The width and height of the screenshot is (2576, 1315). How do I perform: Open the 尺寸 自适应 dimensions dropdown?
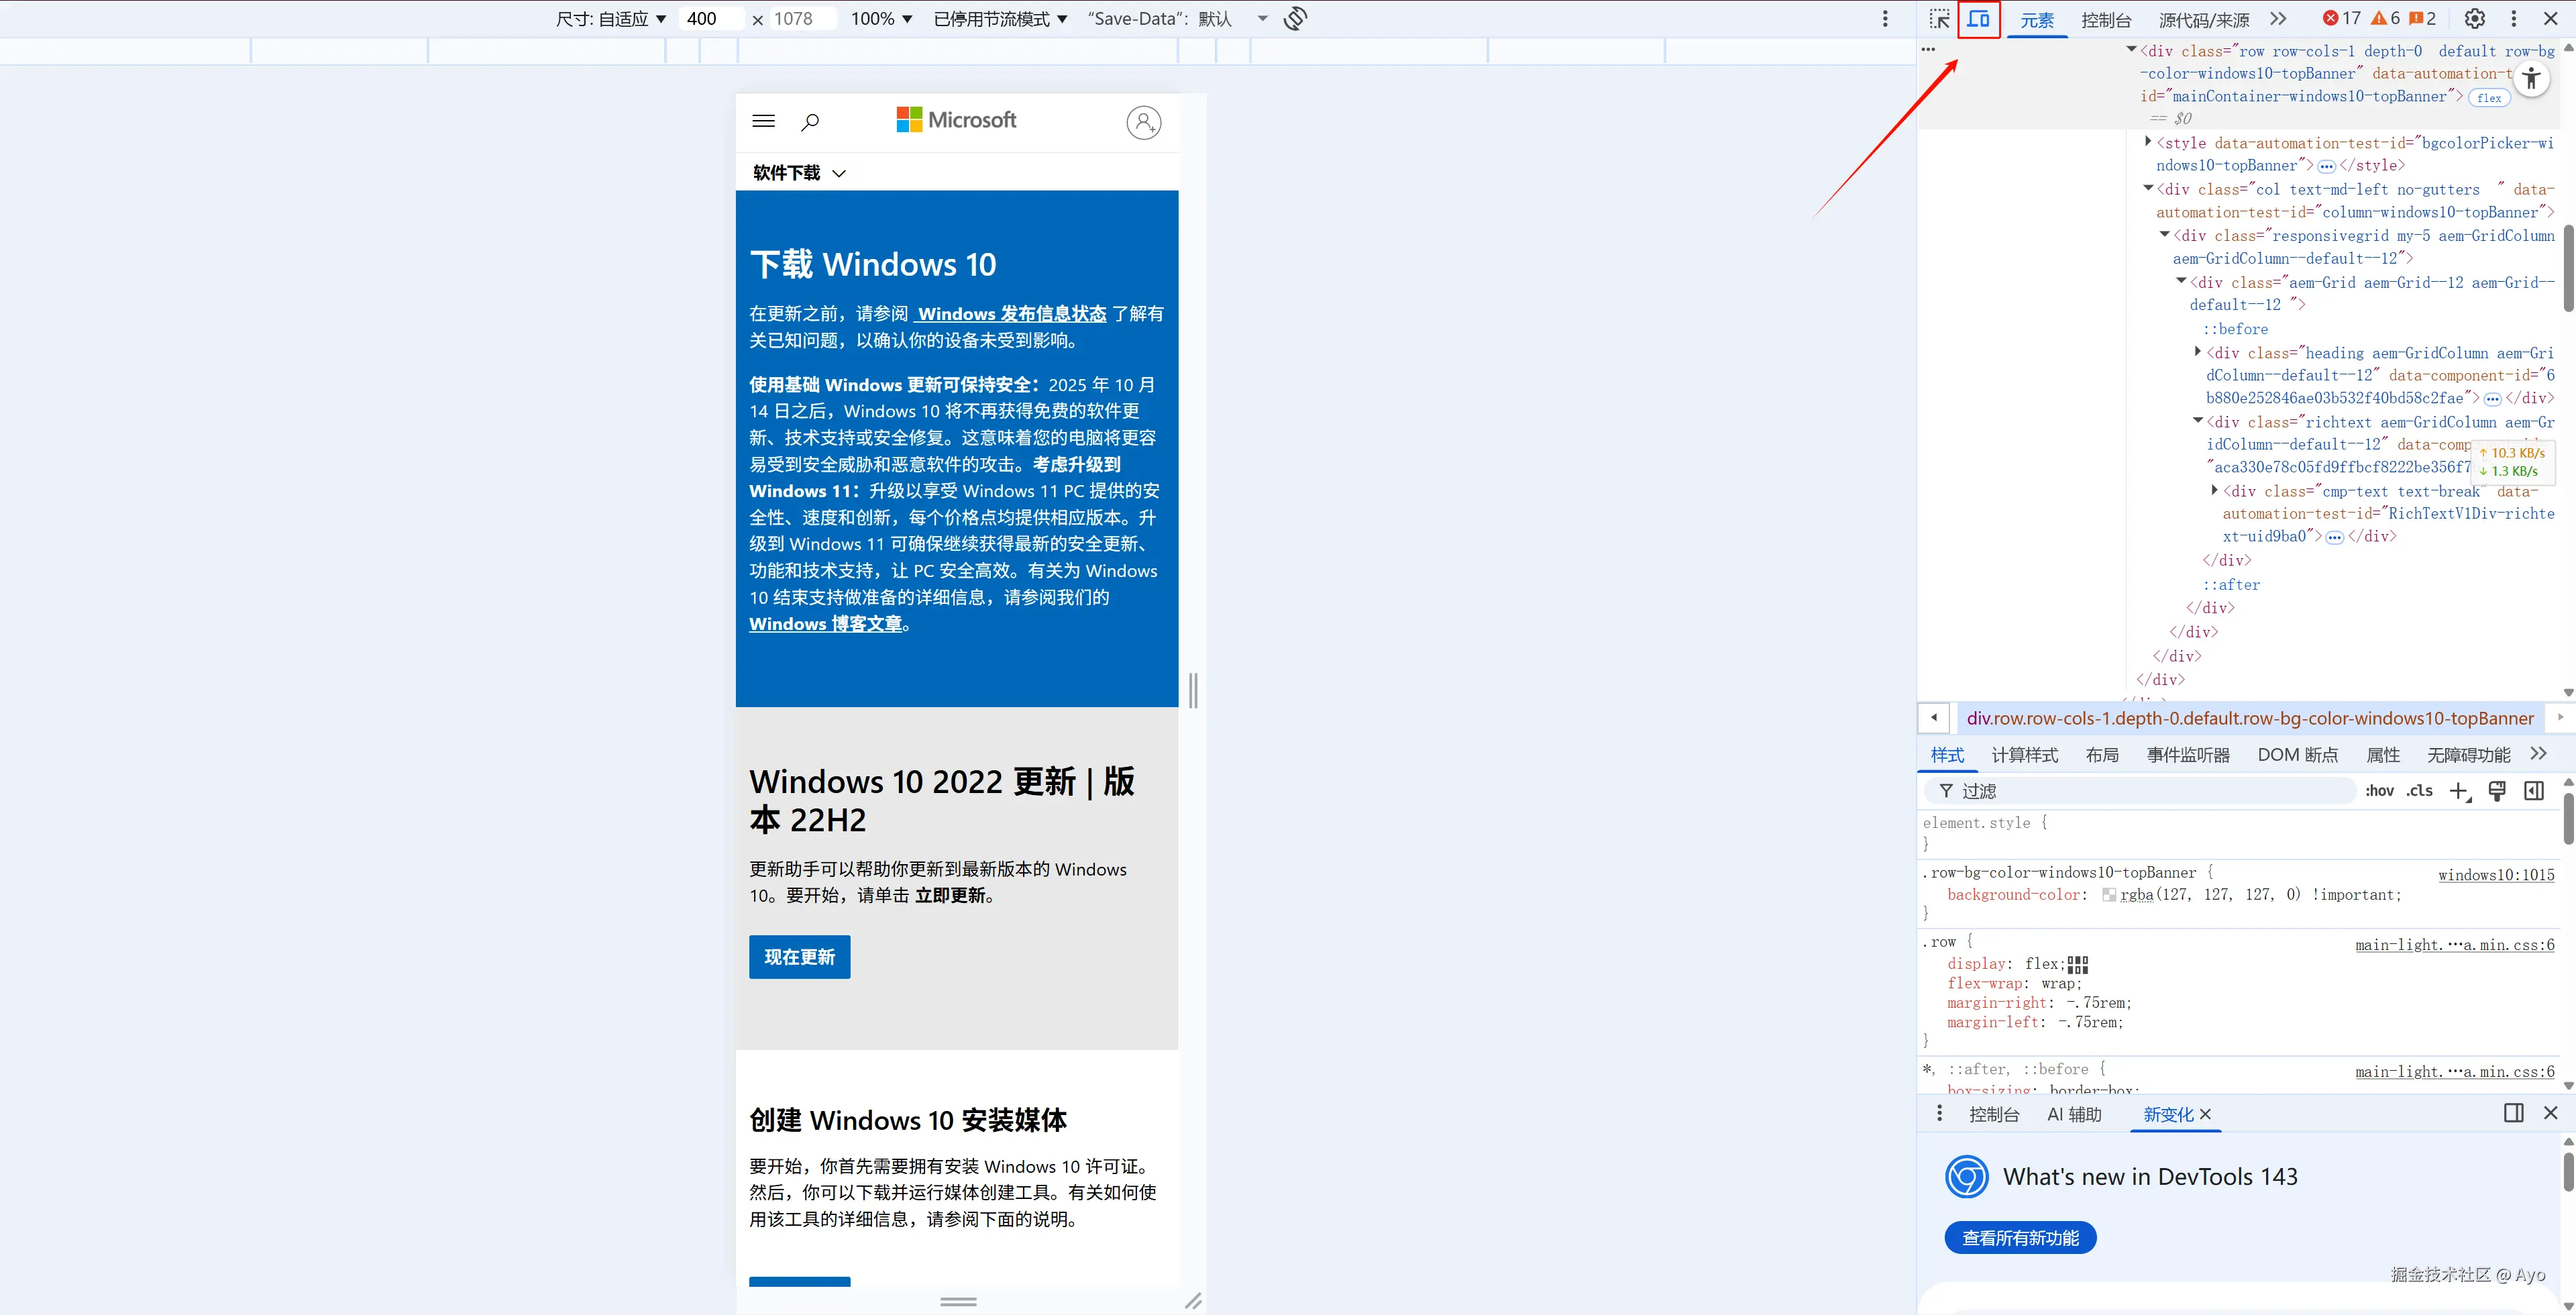pos(611,19)
